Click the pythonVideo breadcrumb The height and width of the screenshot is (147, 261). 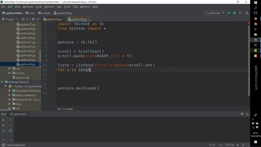click(12, 13)
